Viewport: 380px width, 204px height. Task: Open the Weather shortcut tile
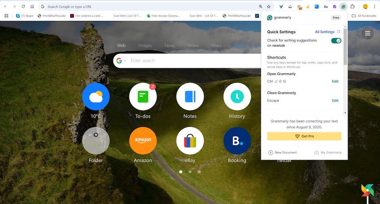click(x=96, y=97)
